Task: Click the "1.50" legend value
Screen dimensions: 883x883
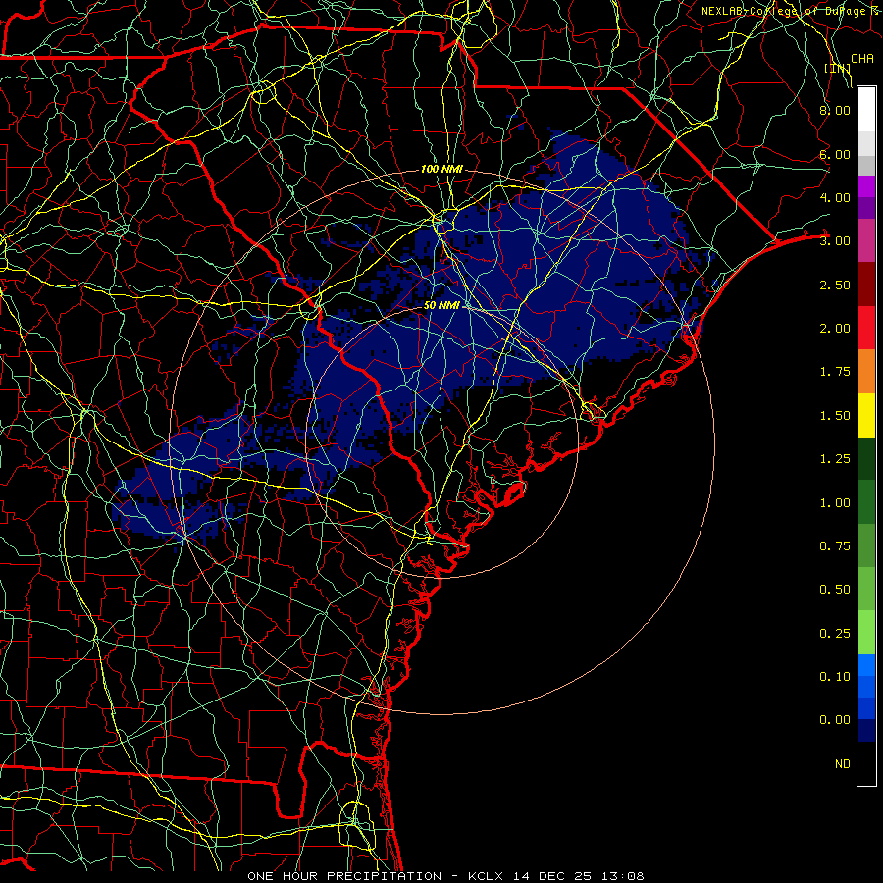Action: click(x=835, y=416)
